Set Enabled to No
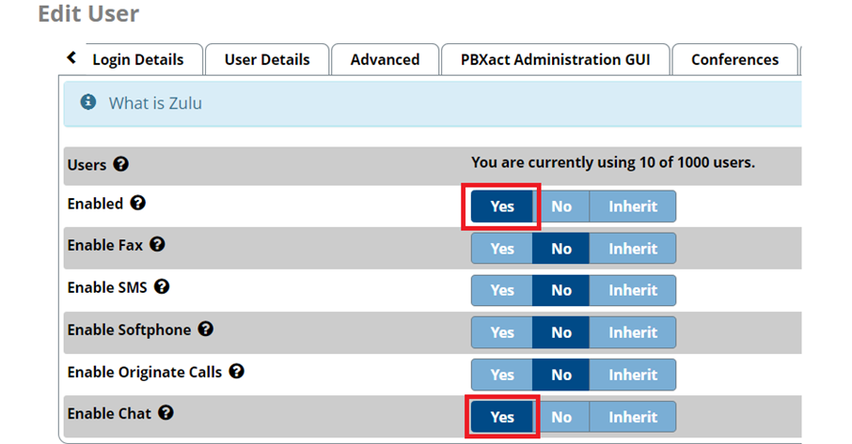This screenshot has height=444, width=852. click(561, 207)
